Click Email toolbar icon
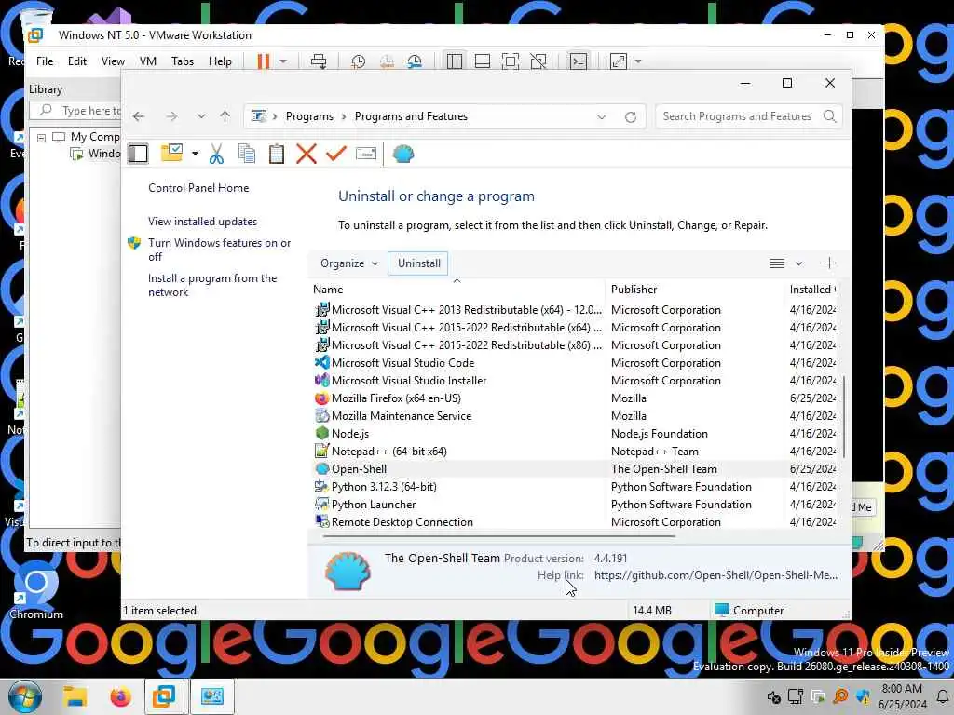 pos(365,154)
